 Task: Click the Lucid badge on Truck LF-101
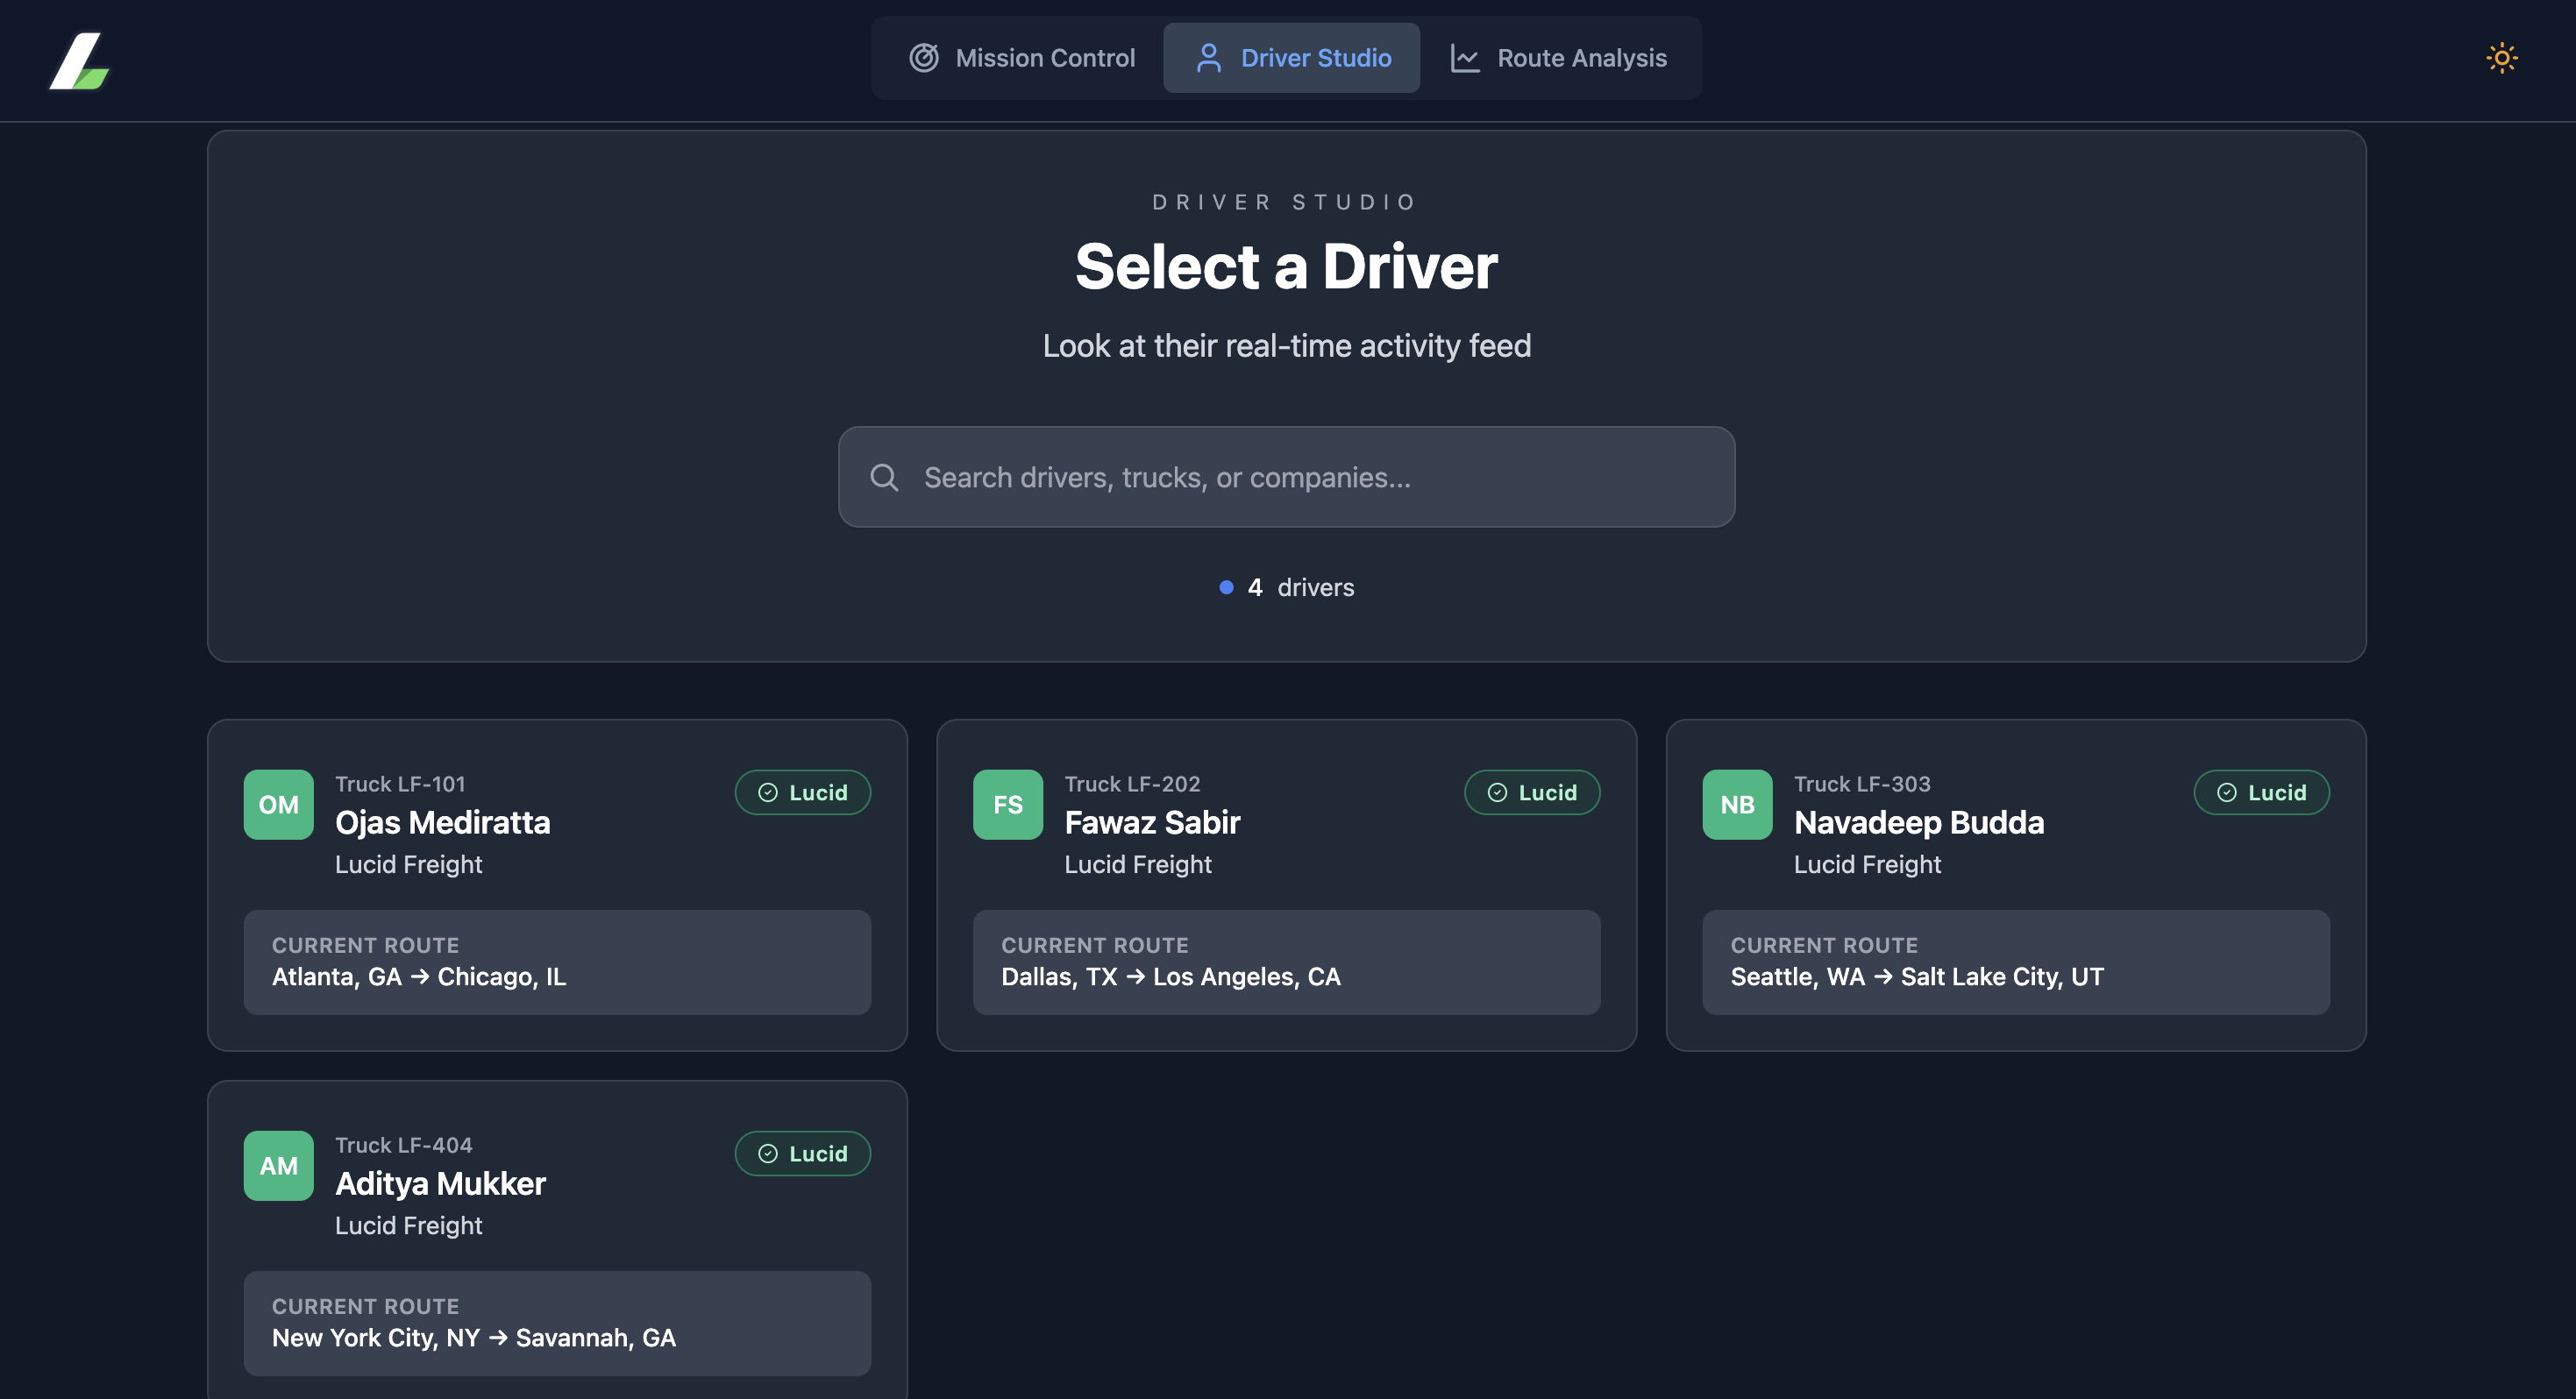coord(802,792)
